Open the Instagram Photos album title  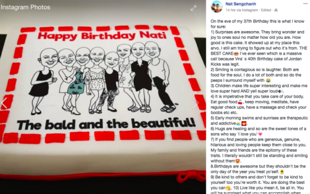pos(25,7)
